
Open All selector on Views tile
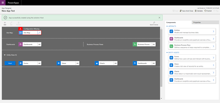[78, 63]
